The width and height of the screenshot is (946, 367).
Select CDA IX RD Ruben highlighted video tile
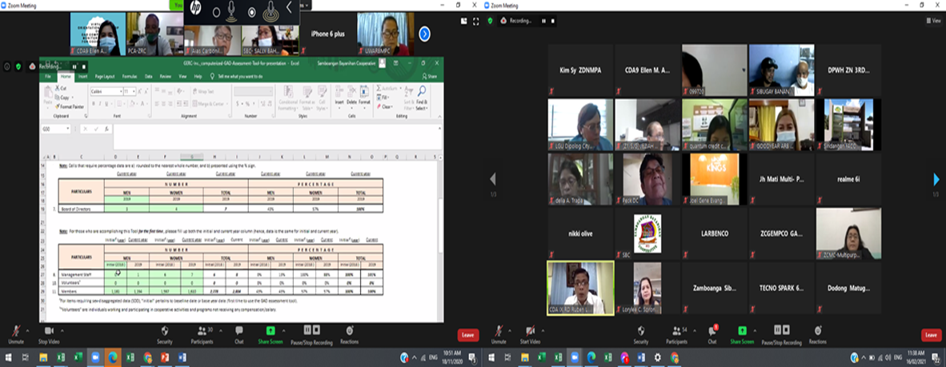click(580, 288)
